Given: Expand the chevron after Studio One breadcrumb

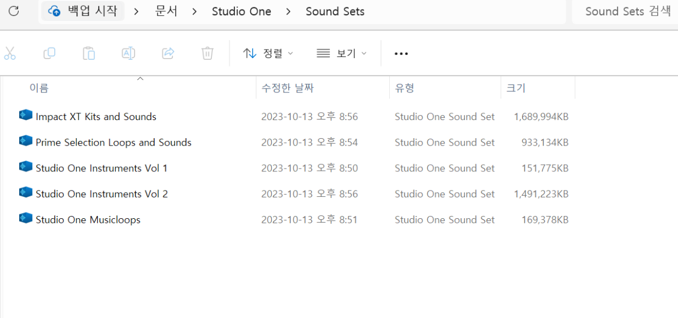Looking at the screenshot, I should 288,11.
